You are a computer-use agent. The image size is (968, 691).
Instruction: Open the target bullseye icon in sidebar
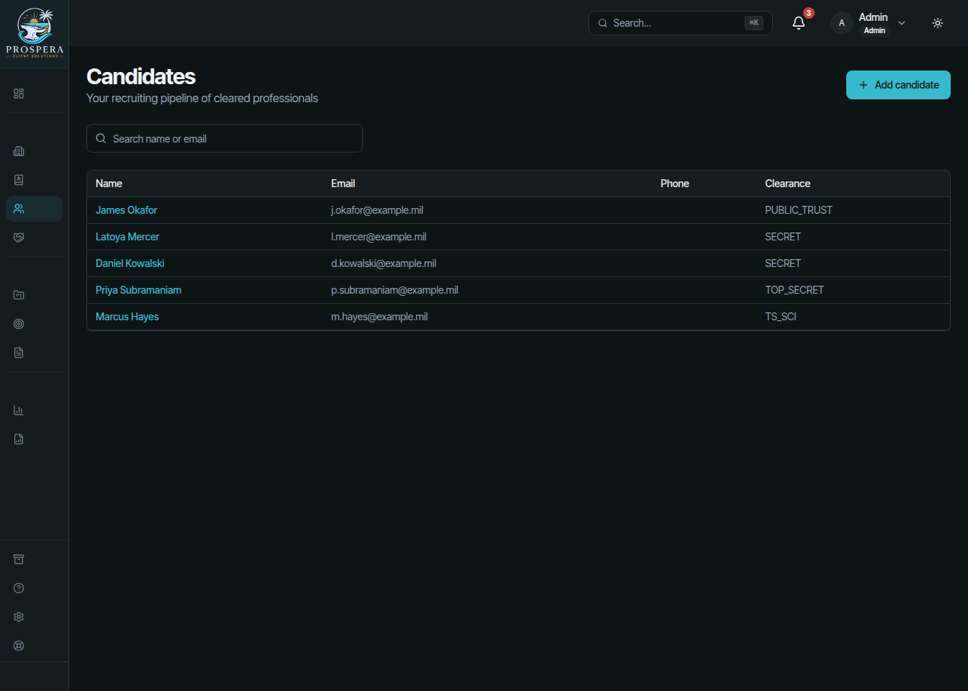[x=19, y=324]
